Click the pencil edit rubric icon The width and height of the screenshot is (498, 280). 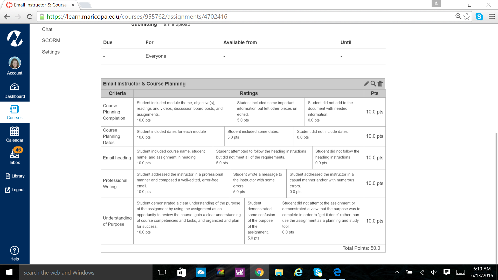point(366,83)
